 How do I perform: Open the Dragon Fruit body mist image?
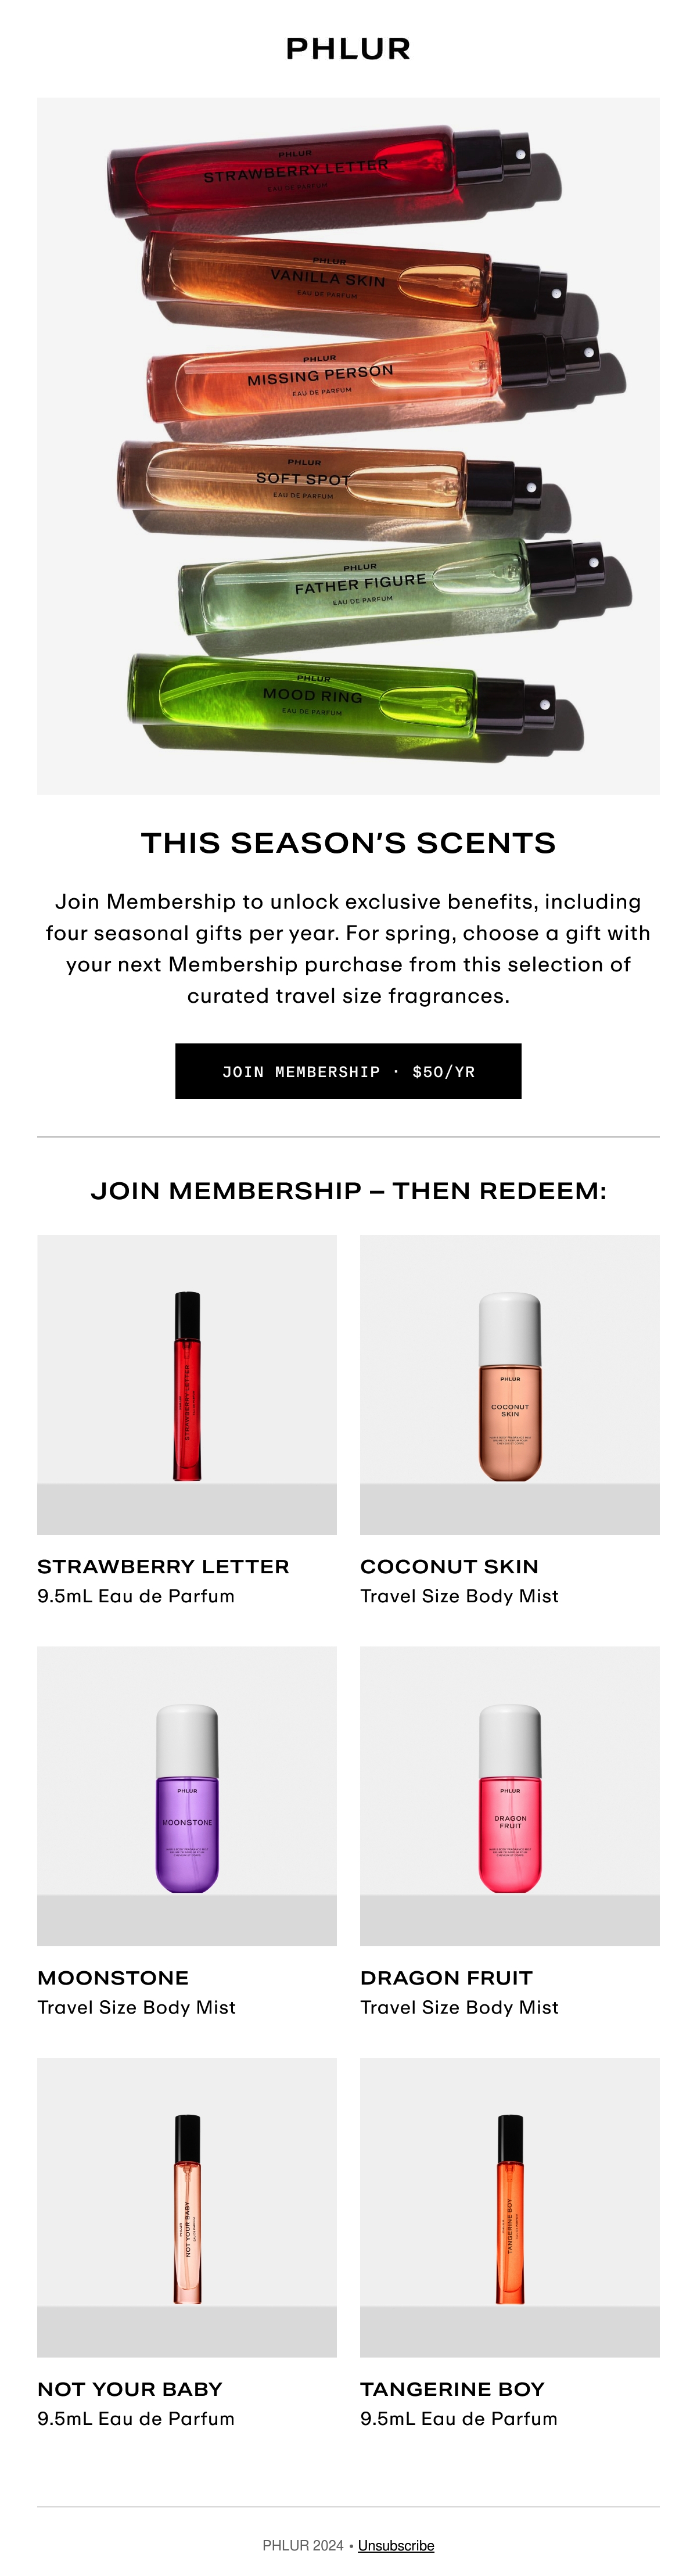tap(510, 1796)
